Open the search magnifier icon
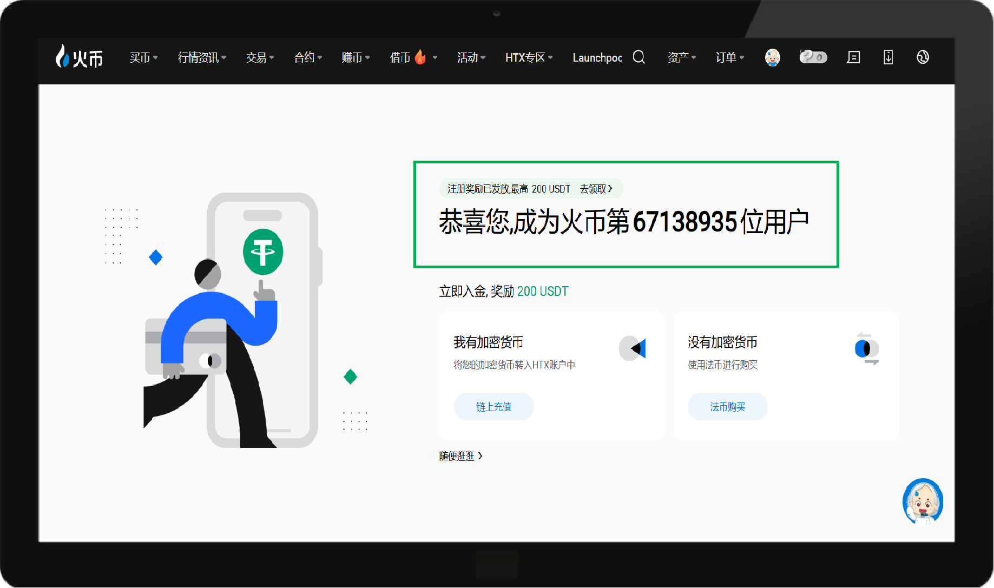 639,57
